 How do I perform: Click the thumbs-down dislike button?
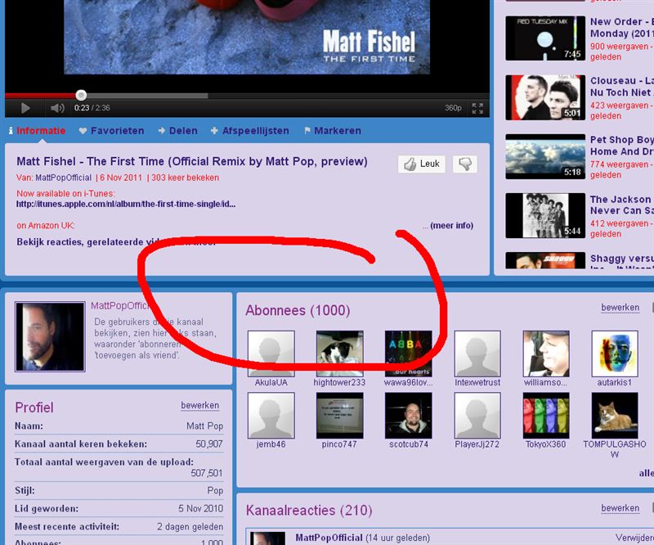(x=465, y=164)
